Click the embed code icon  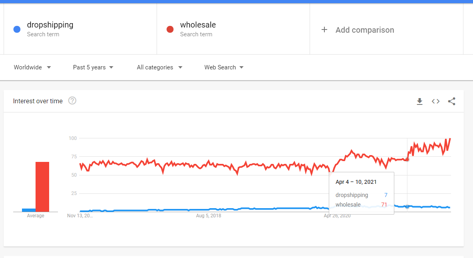point(435,101)
